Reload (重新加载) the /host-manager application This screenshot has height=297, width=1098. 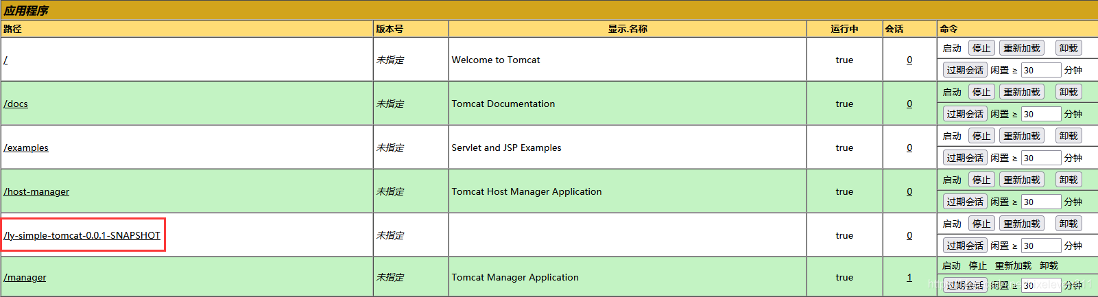click(x=1022, y=180)
